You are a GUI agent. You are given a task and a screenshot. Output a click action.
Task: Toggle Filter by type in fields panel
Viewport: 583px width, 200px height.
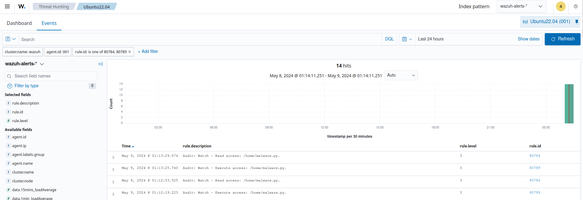26,86
